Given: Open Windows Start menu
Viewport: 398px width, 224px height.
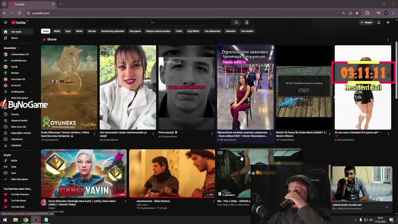Looking at the screenshot, I should [x=5, y=220].
